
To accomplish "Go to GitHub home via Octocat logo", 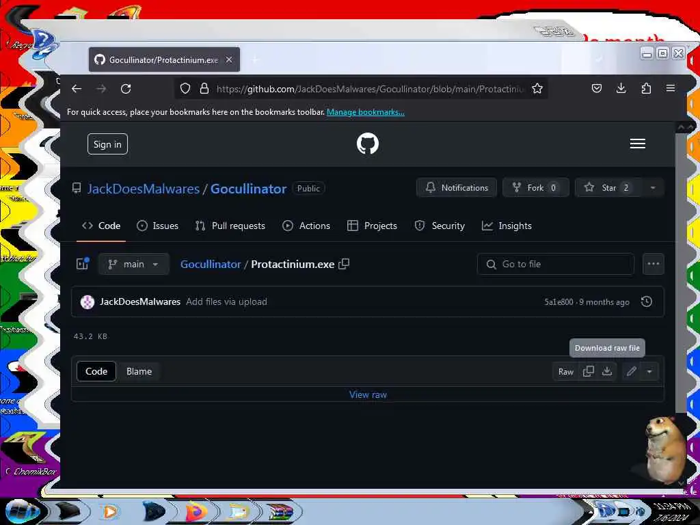I will coord(367,144).
